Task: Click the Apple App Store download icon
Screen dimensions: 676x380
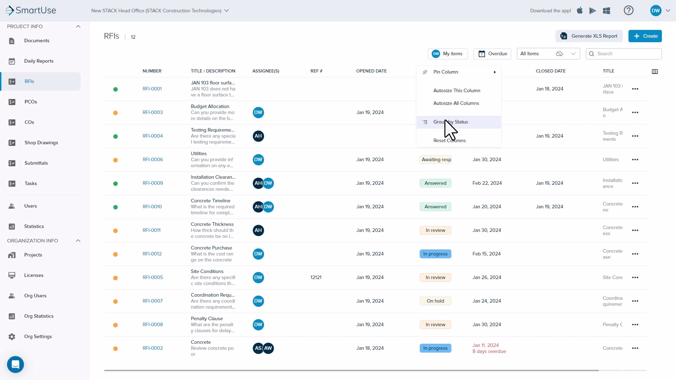Action: pos(580,10)
